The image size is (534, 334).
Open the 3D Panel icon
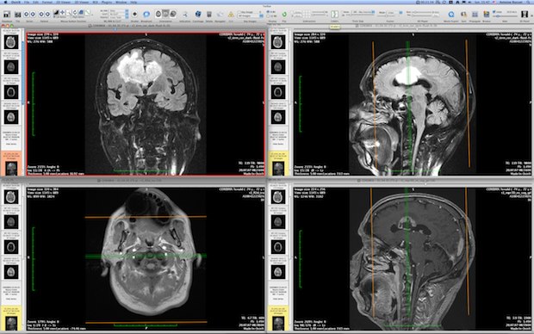pos(525,15)
